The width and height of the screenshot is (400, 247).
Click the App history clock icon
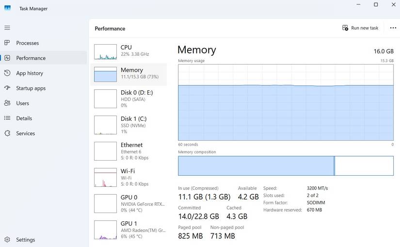[x=7, y=73]
